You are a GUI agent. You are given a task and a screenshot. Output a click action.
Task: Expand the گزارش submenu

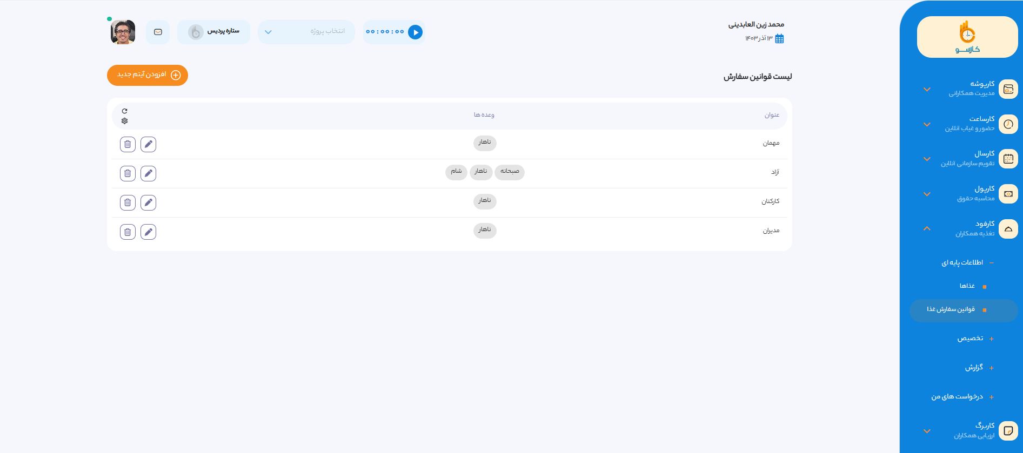[974, 368]
